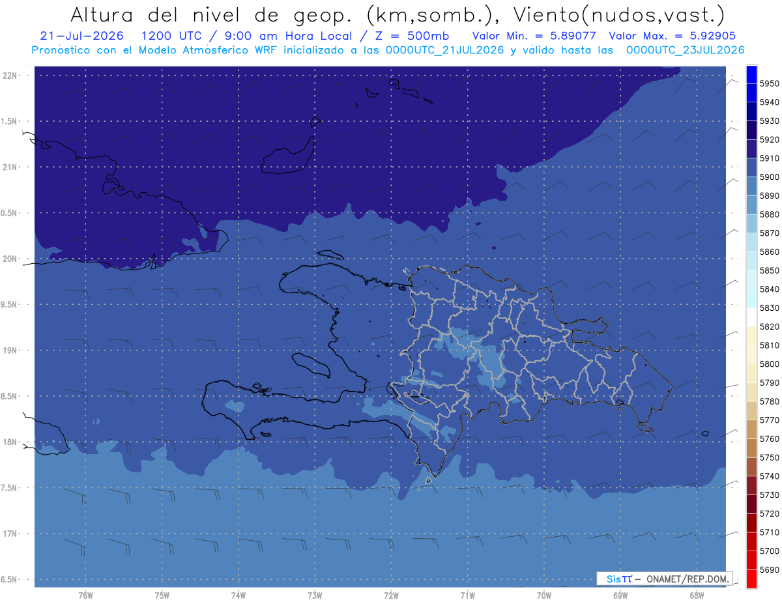Click the legend value '5720'
Viewport: 782px width, 604px height.
coord(769,513)
